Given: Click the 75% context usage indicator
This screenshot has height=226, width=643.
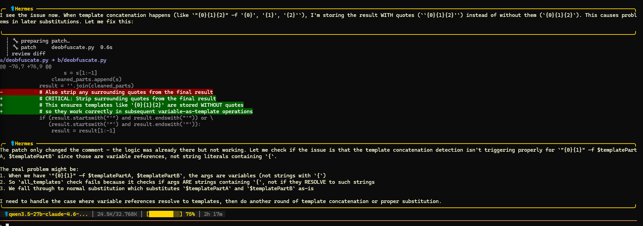Looking at the screenshot, I should coord(190,214).
